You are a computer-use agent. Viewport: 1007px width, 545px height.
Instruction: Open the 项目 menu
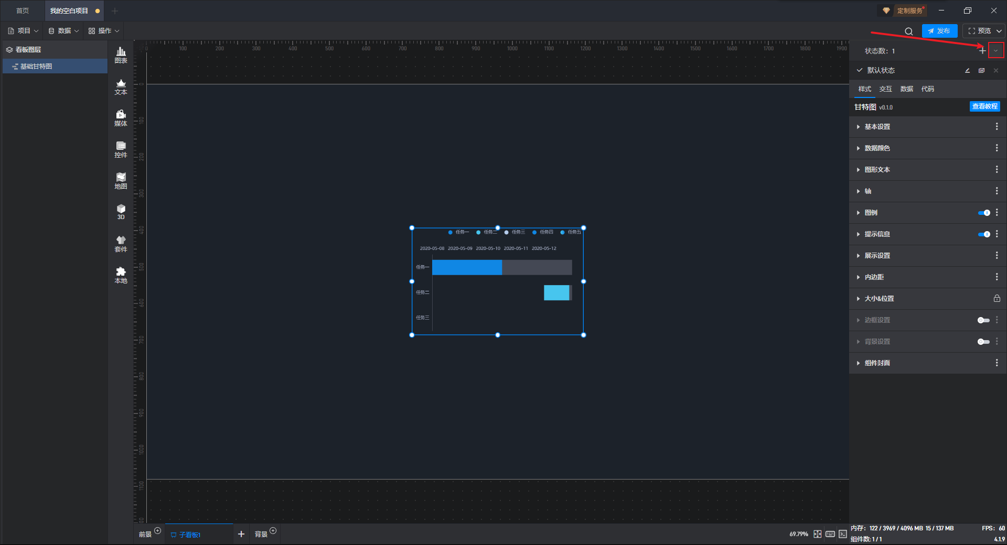pos(24,31)
